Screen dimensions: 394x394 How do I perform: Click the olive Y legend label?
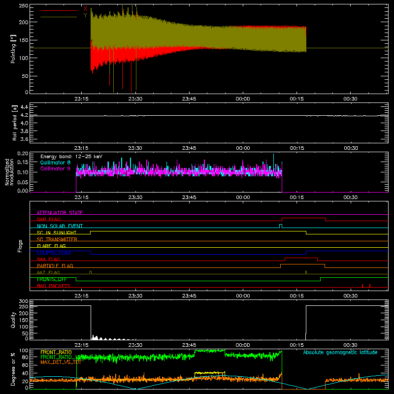tap(85, 15)
